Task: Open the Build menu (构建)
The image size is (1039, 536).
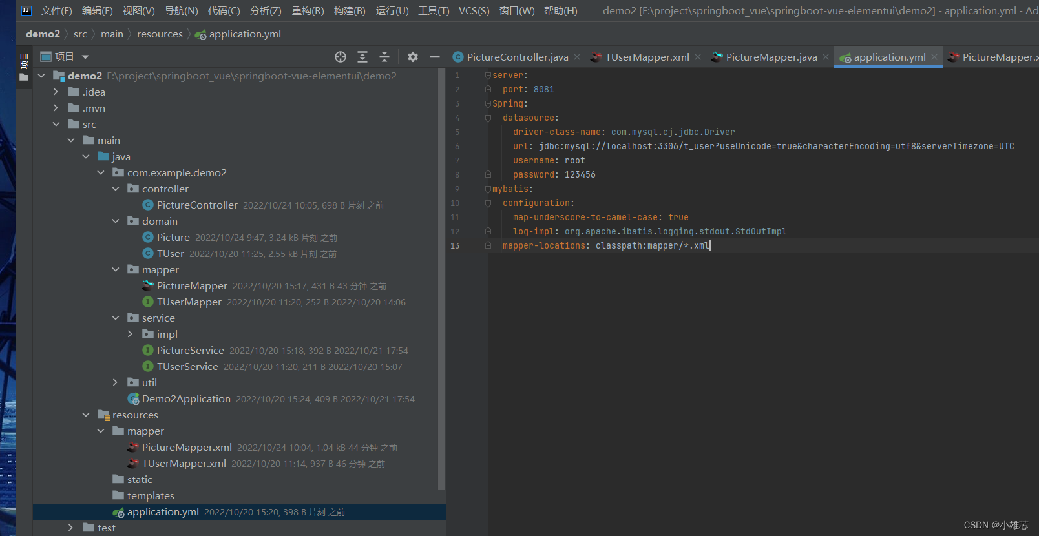Action: [x=350, y=11]
